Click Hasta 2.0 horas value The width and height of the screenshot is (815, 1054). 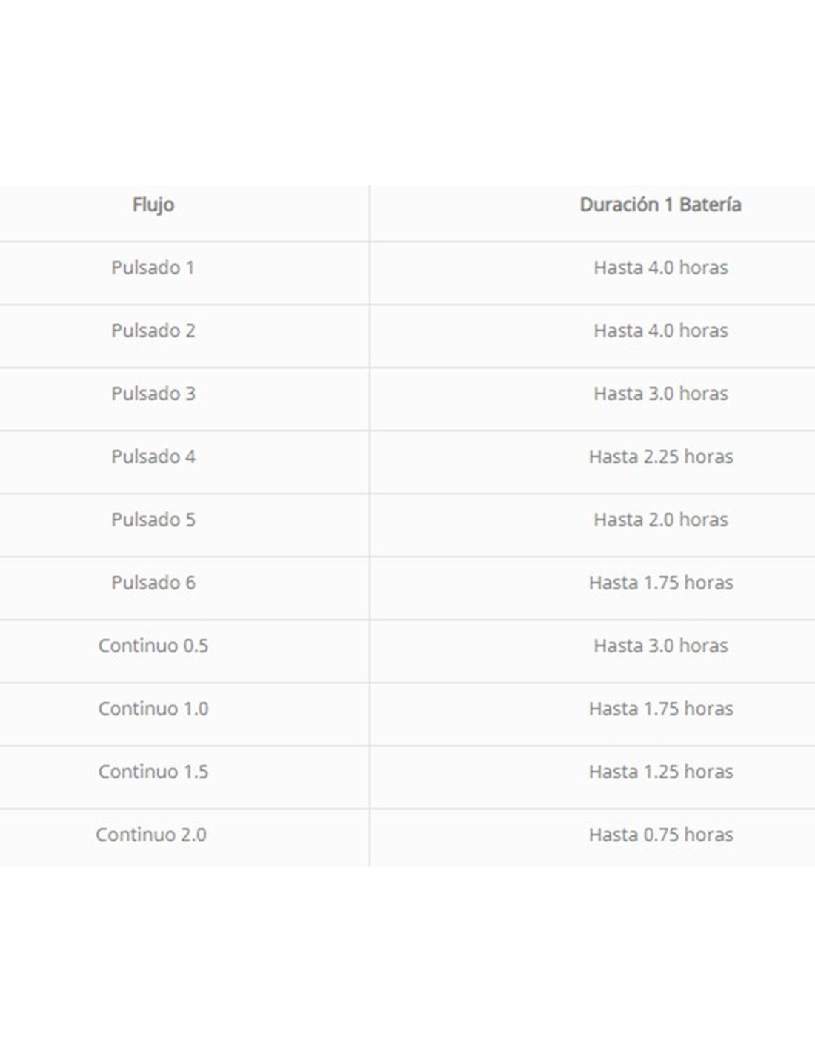[660, 520]
